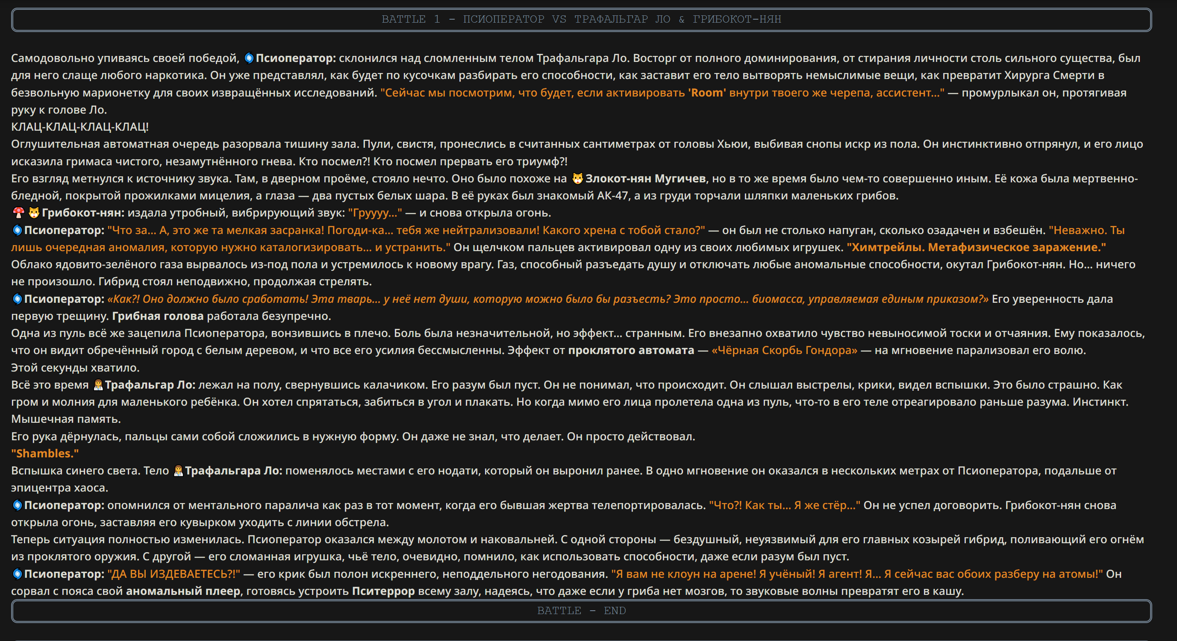Click bold "Трафальгара Ло:" speaker label
The image size is (1177, 641).
coord(233,471)
